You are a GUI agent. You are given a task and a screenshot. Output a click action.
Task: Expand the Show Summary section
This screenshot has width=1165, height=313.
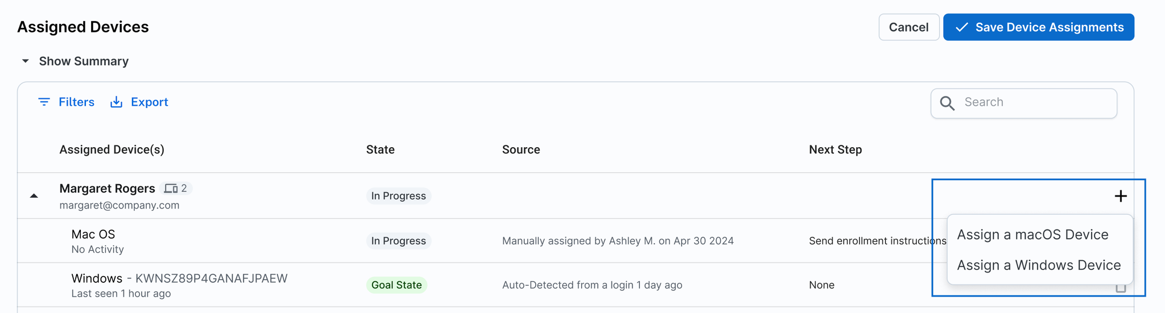click(26, 61)
